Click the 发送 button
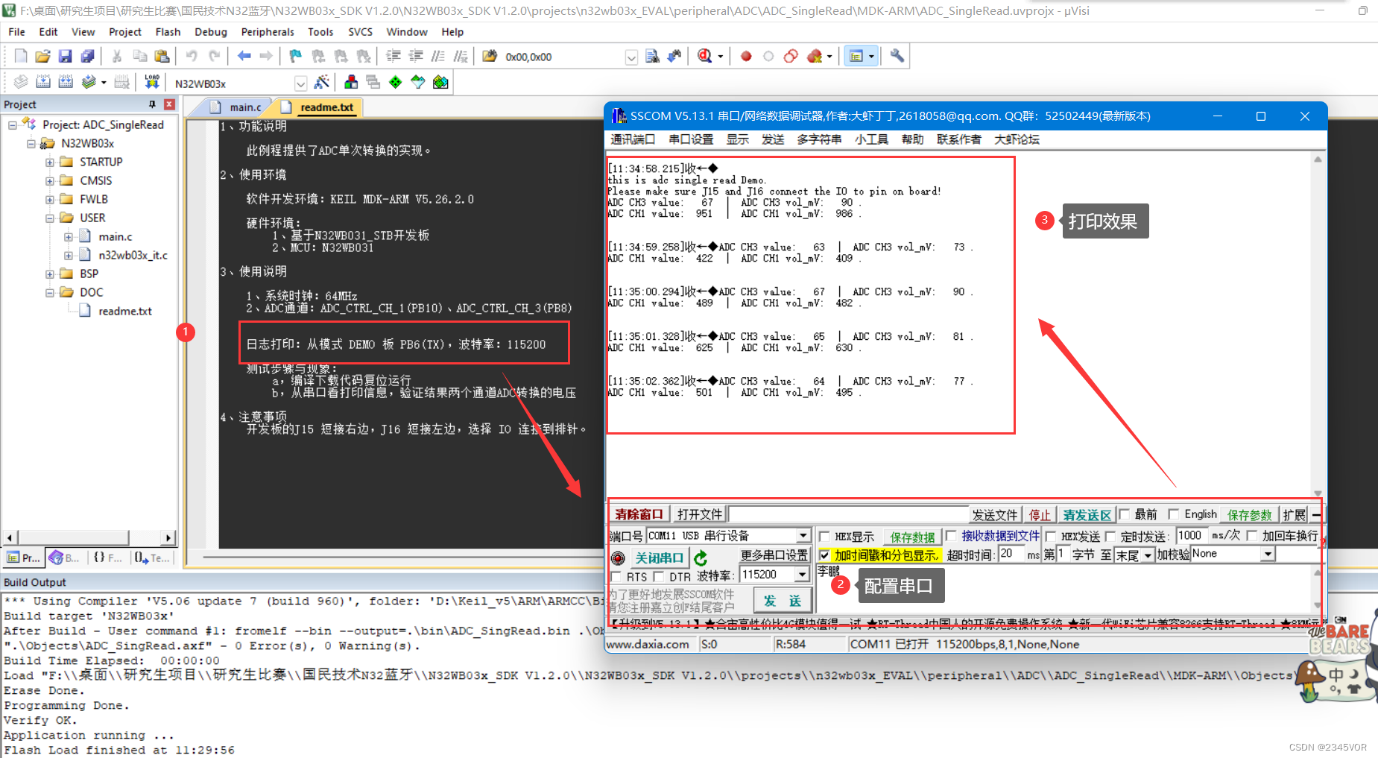1378x758 pixels. 782,601
